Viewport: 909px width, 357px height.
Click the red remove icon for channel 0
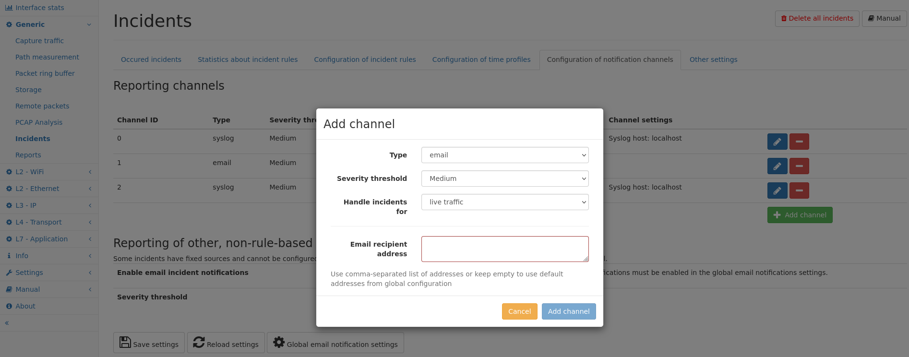tap(799, 142)
